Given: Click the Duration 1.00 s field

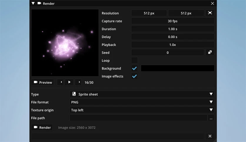Looking at the screenshot, I should click(172, 29).
